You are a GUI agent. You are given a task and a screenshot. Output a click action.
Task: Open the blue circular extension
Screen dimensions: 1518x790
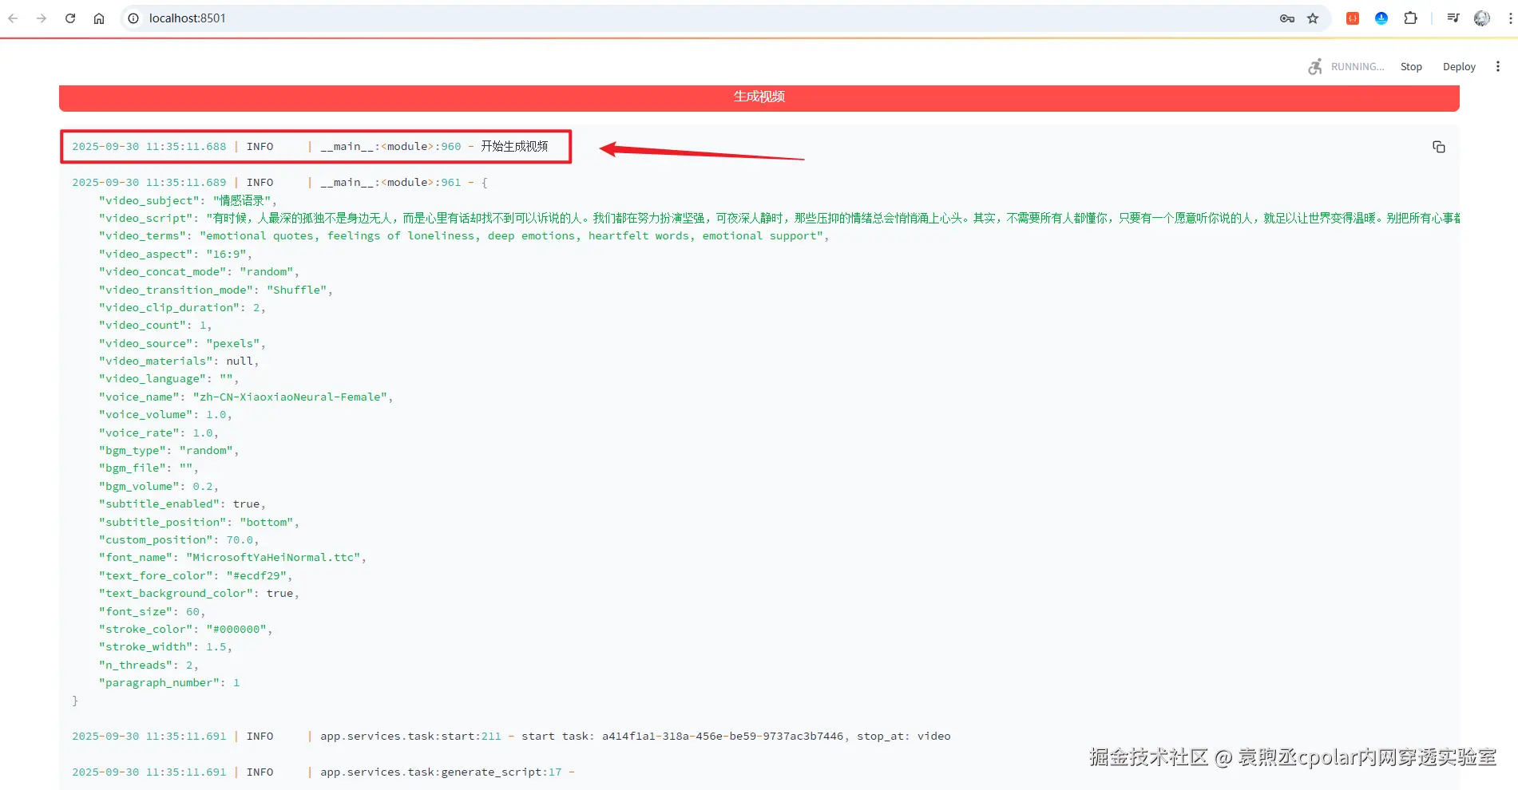tap(1381, 18)
